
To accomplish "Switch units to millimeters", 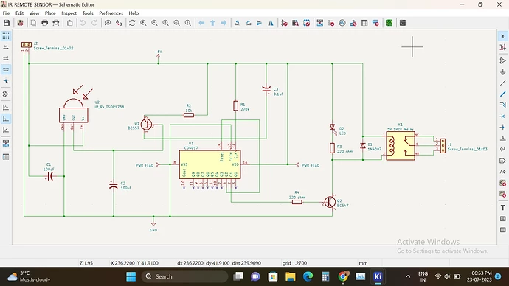I will click(x=6, y=70).
